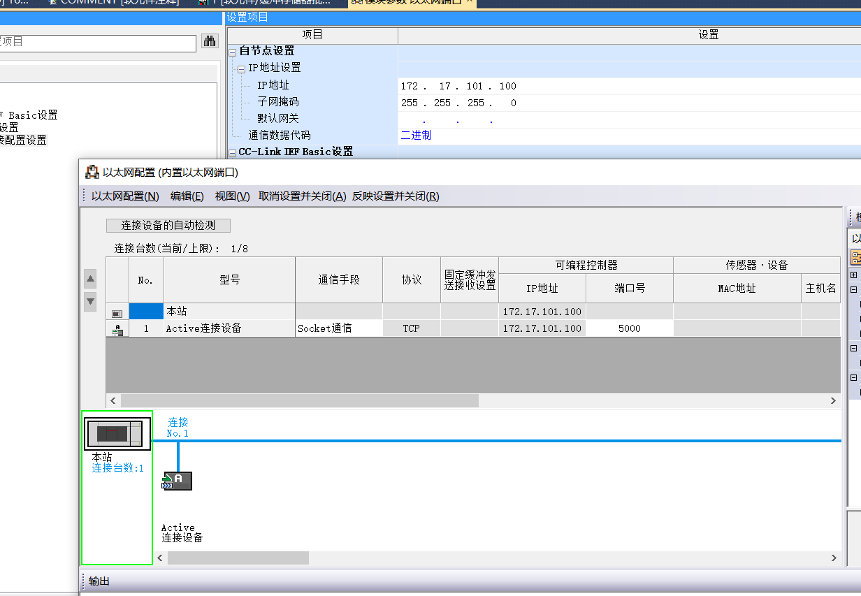The width and height of the screenshot is (861, 596).
Task: Collapse the 自节点设置 tree node
Action: tap(233, 52)
